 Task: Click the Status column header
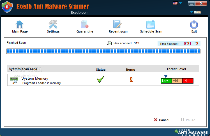(101, 70)
